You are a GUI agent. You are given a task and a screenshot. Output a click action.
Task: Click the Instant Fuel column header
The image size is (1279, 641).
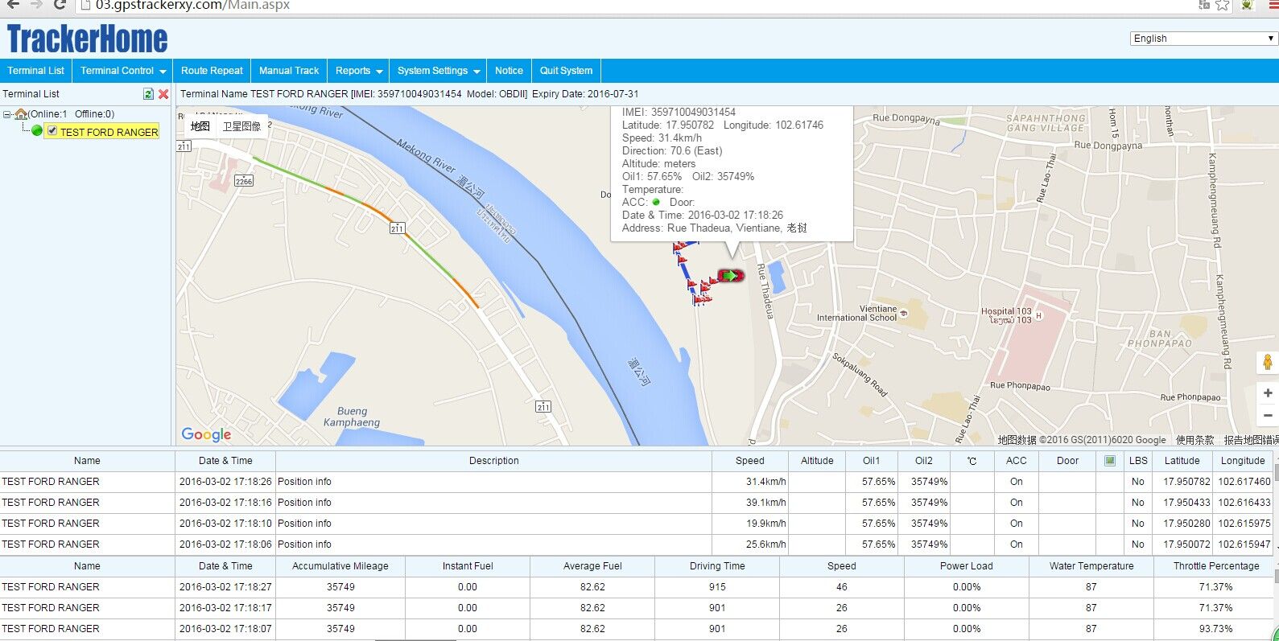click(x=468, y=566)
